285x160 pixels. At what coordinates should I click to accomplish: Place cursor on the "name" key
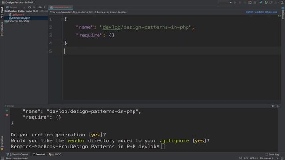coord(85,27)
